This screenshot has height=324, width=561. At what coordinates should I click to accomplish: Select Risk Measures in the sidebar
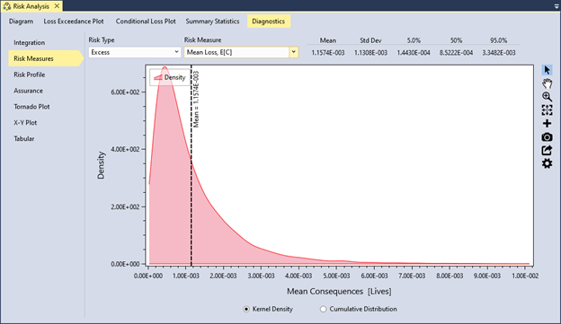46,58
